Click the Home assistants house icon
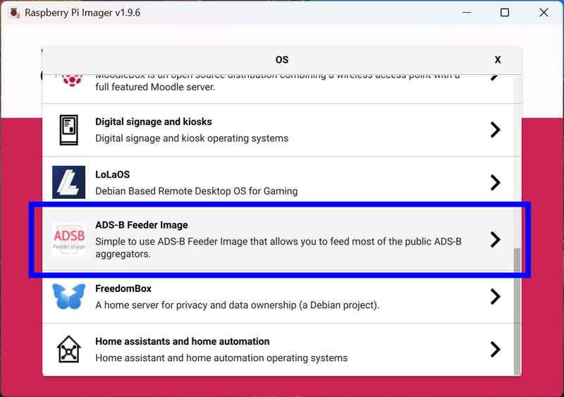 click(69, 349)
